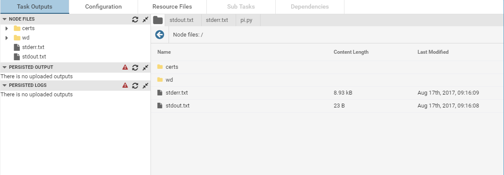The image size is (504, 175).
Task: Select the stderr.txt file tab
Action: [217, 20]
